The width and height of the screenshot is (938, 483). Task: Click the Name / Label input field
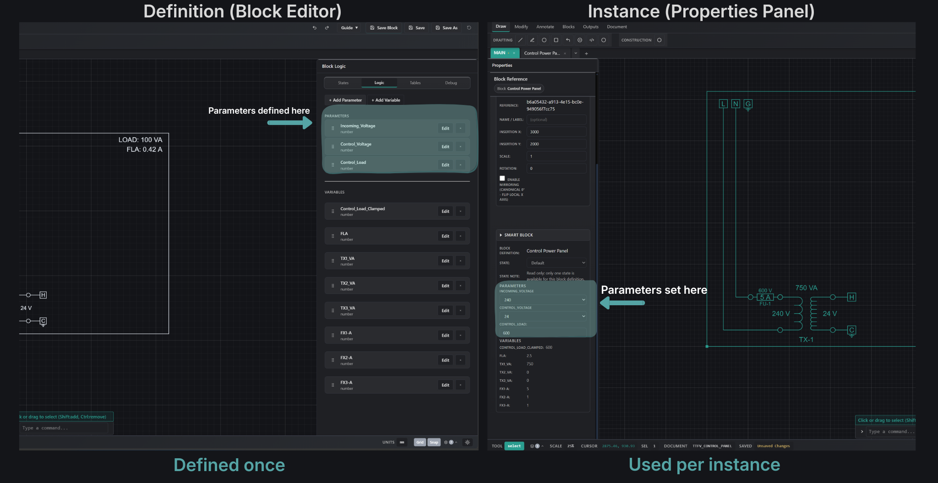click(556, 120)
